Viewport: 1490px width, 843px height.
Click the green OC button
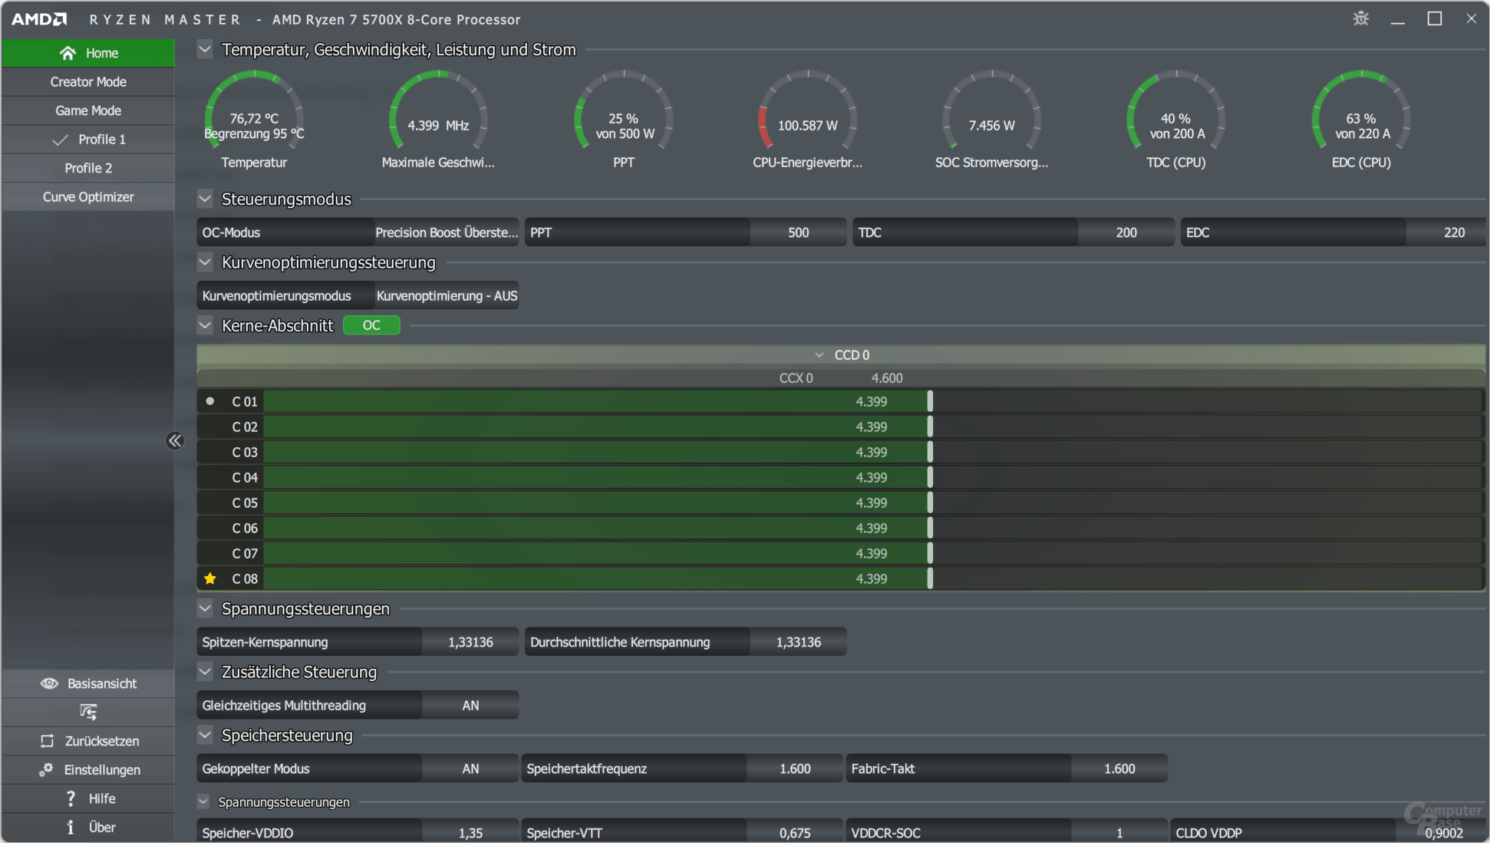(371, 325)
